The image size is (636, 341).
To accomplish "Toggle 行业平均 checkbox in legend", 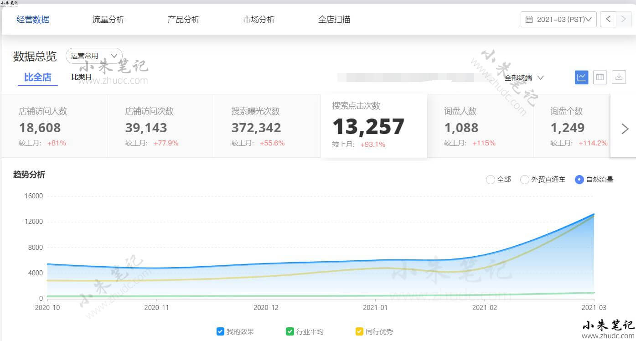I will click(x=290, y=331).
